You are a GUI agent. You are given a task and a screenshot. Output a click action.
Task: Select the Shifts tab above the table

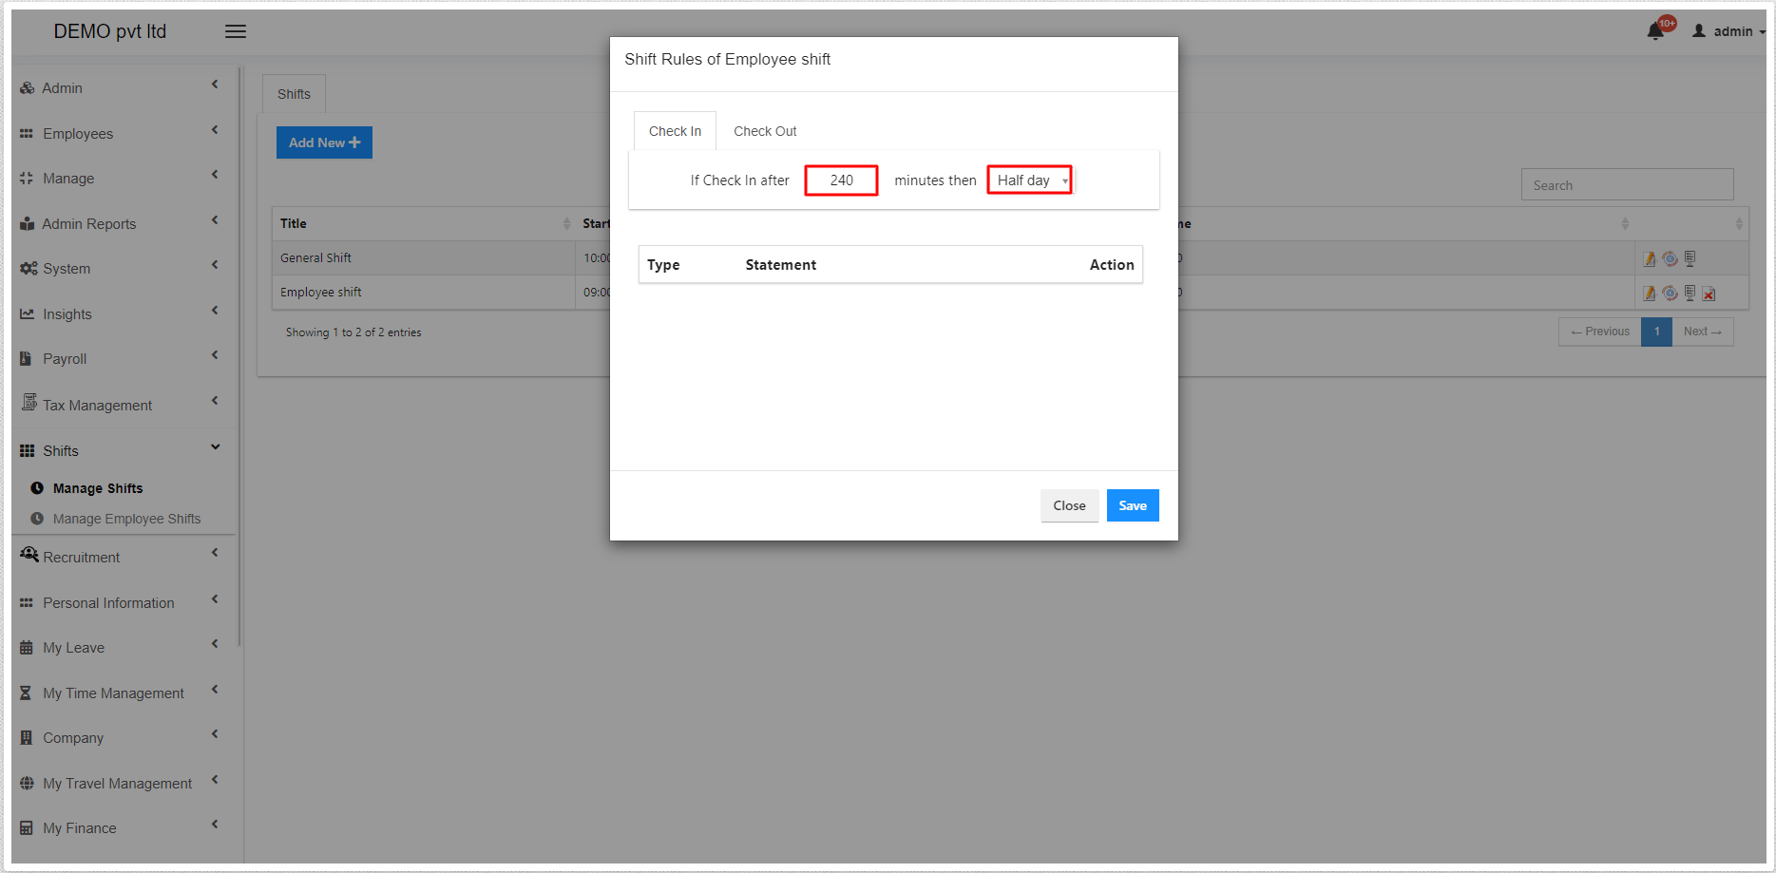click(x=293, y=93)
